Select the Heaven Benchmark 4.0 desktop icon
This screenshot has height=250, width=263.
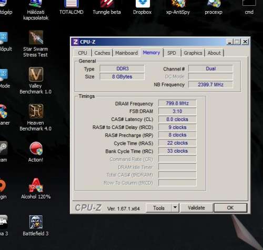36,117
